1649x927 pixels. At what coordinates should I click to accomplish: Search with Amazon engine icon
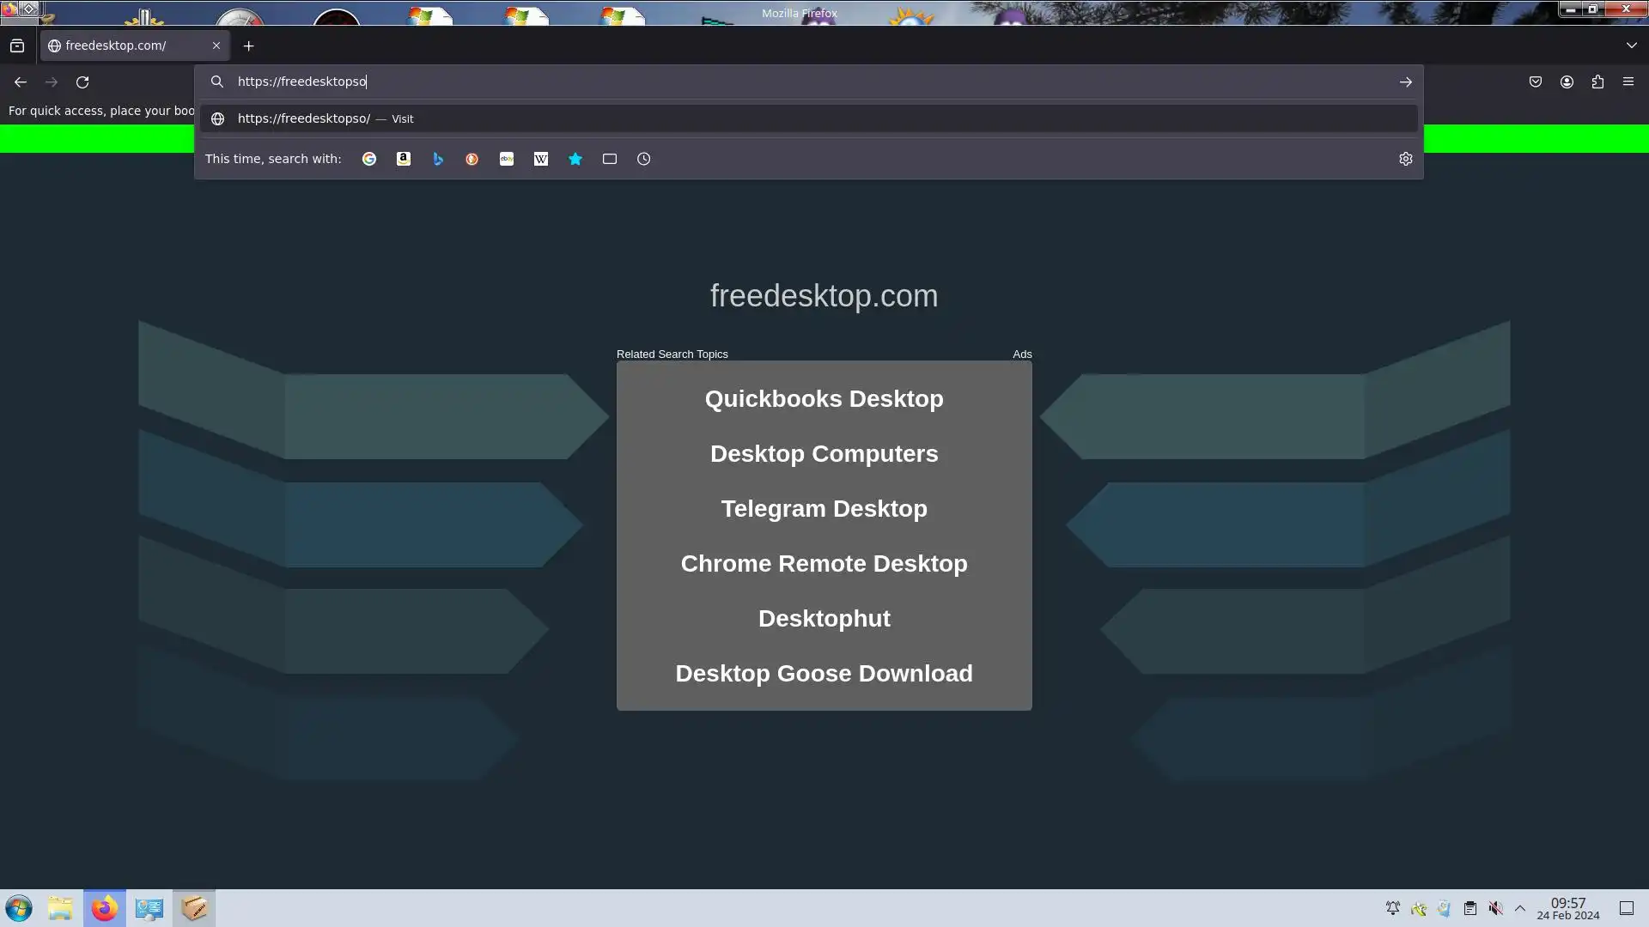point(404,159)
